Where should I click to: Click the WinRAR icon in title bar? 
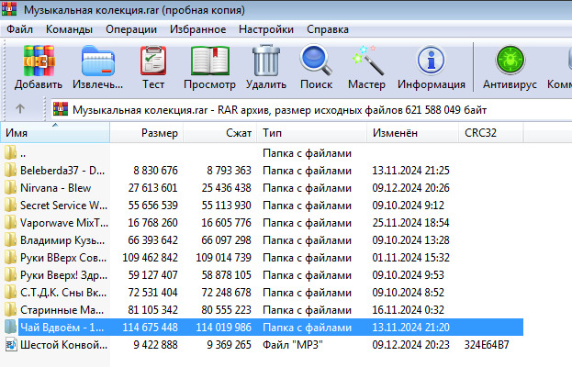click(x=9, y=9)
